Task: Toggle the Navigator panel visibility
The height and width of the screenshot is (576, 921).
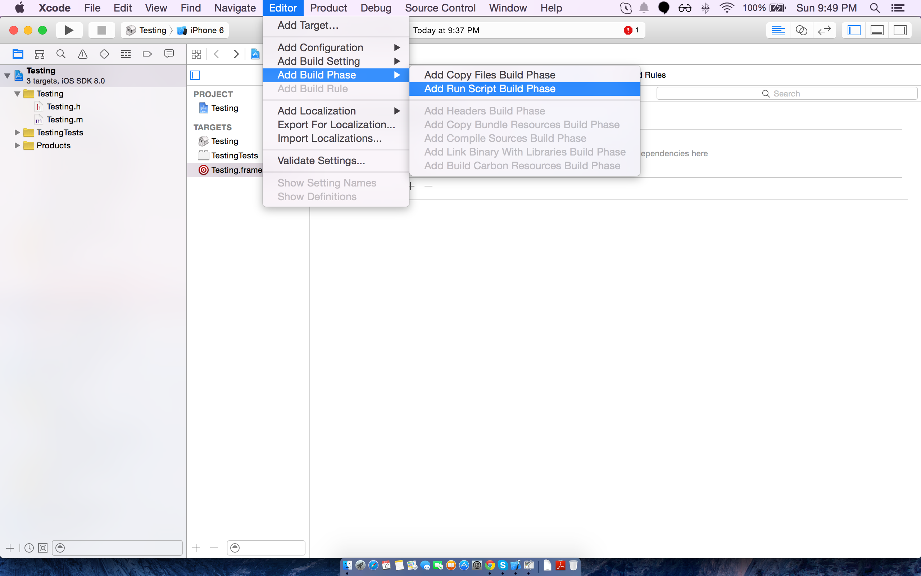Action: tap(854, 30)
